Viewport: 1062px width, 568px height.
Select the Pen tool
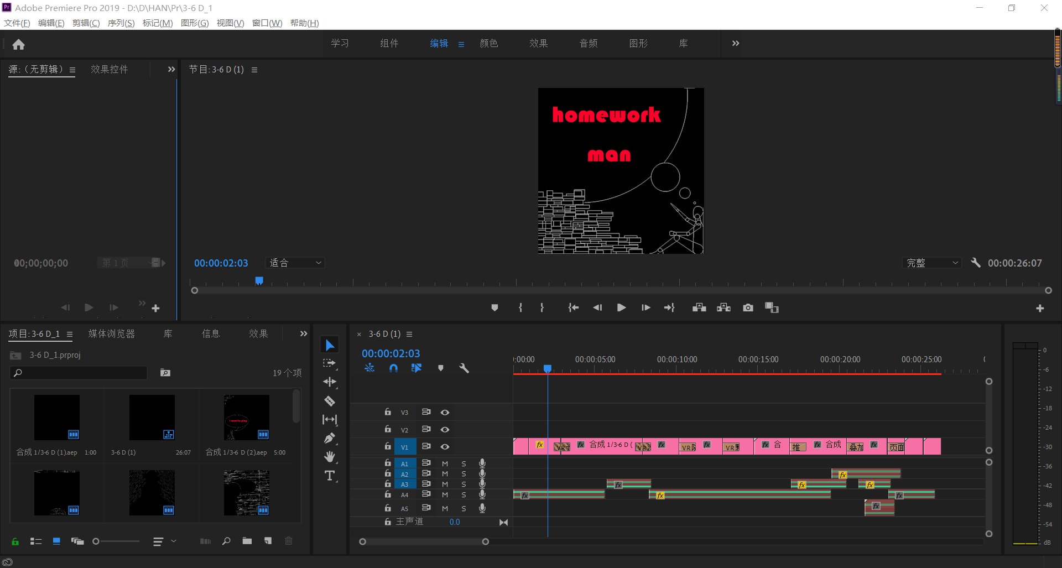[x=330, y=439]
